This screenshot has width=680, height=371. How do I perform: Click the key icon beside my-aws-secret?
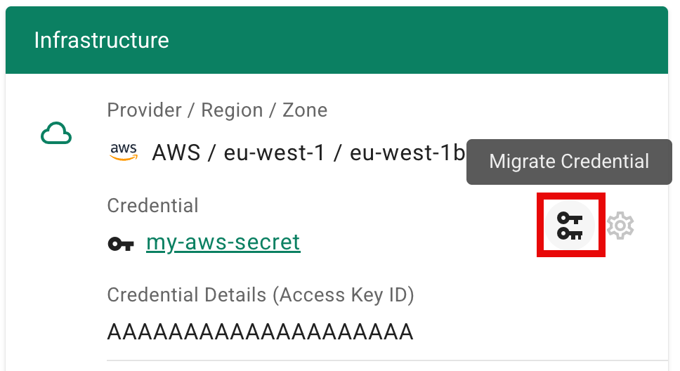pos(121,244)
